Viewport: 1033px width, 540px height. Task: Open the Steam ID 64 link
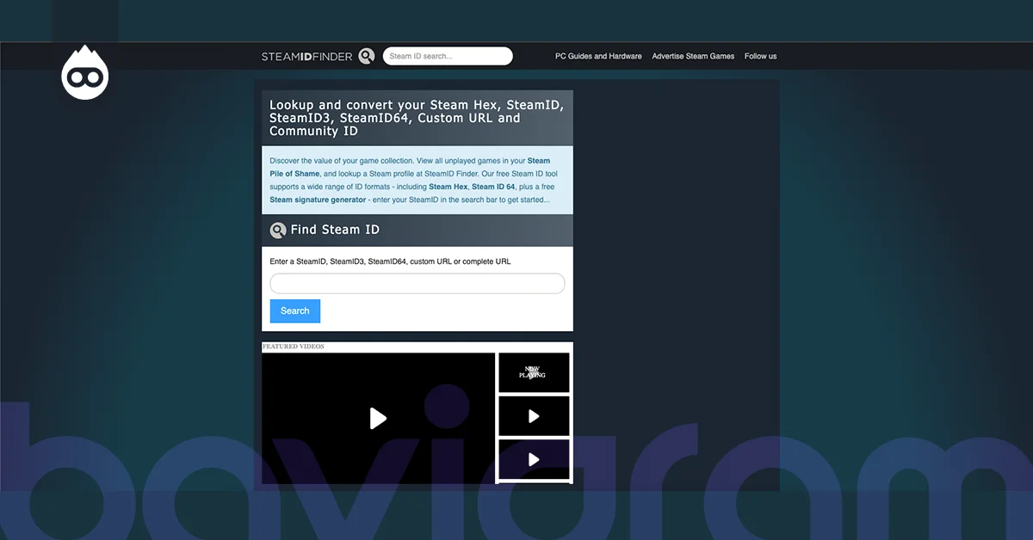492,186
